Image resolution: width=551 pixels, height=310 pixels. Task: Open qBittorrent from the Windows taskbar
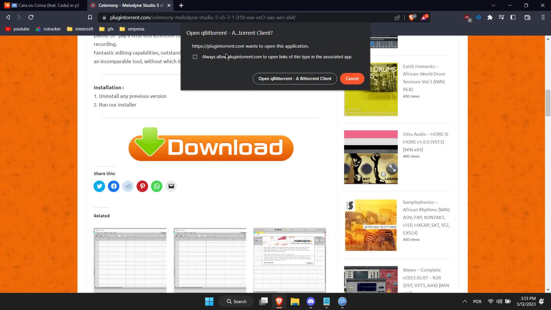(x=342, y=301)
